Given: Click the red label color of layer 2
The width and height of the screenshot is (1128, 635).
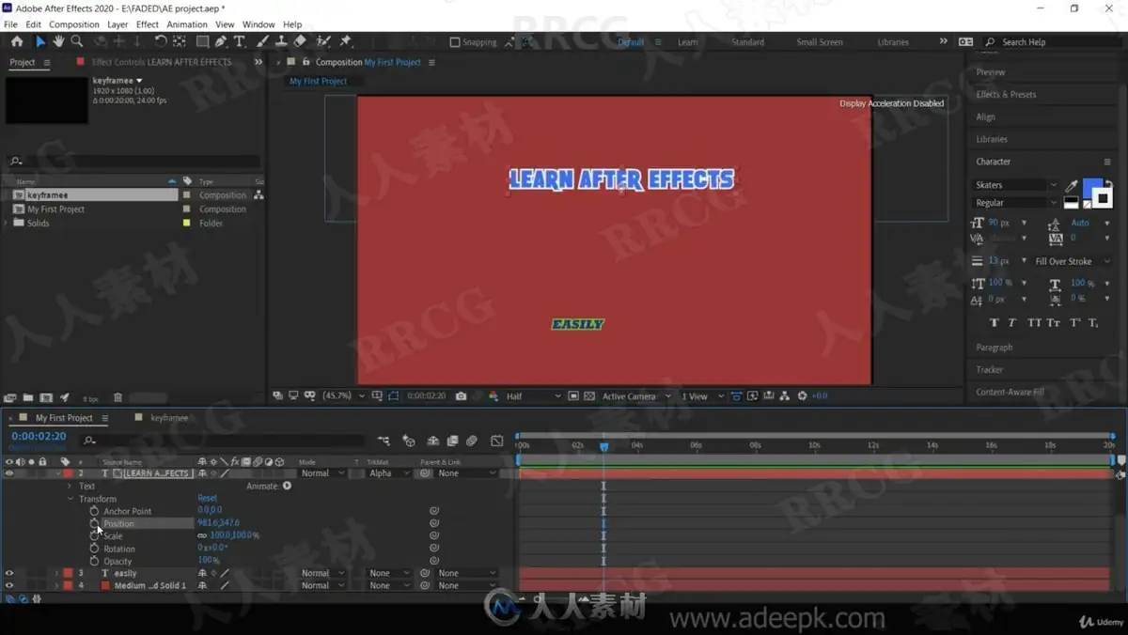Looking at the screenshot, I should point(68,473).
